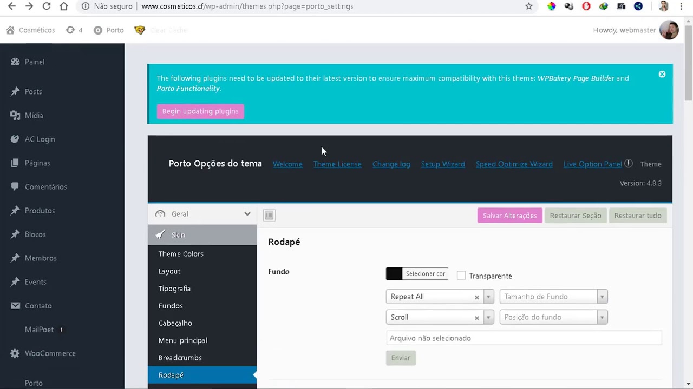Click Salvar Alterações button

coord(509,216)
